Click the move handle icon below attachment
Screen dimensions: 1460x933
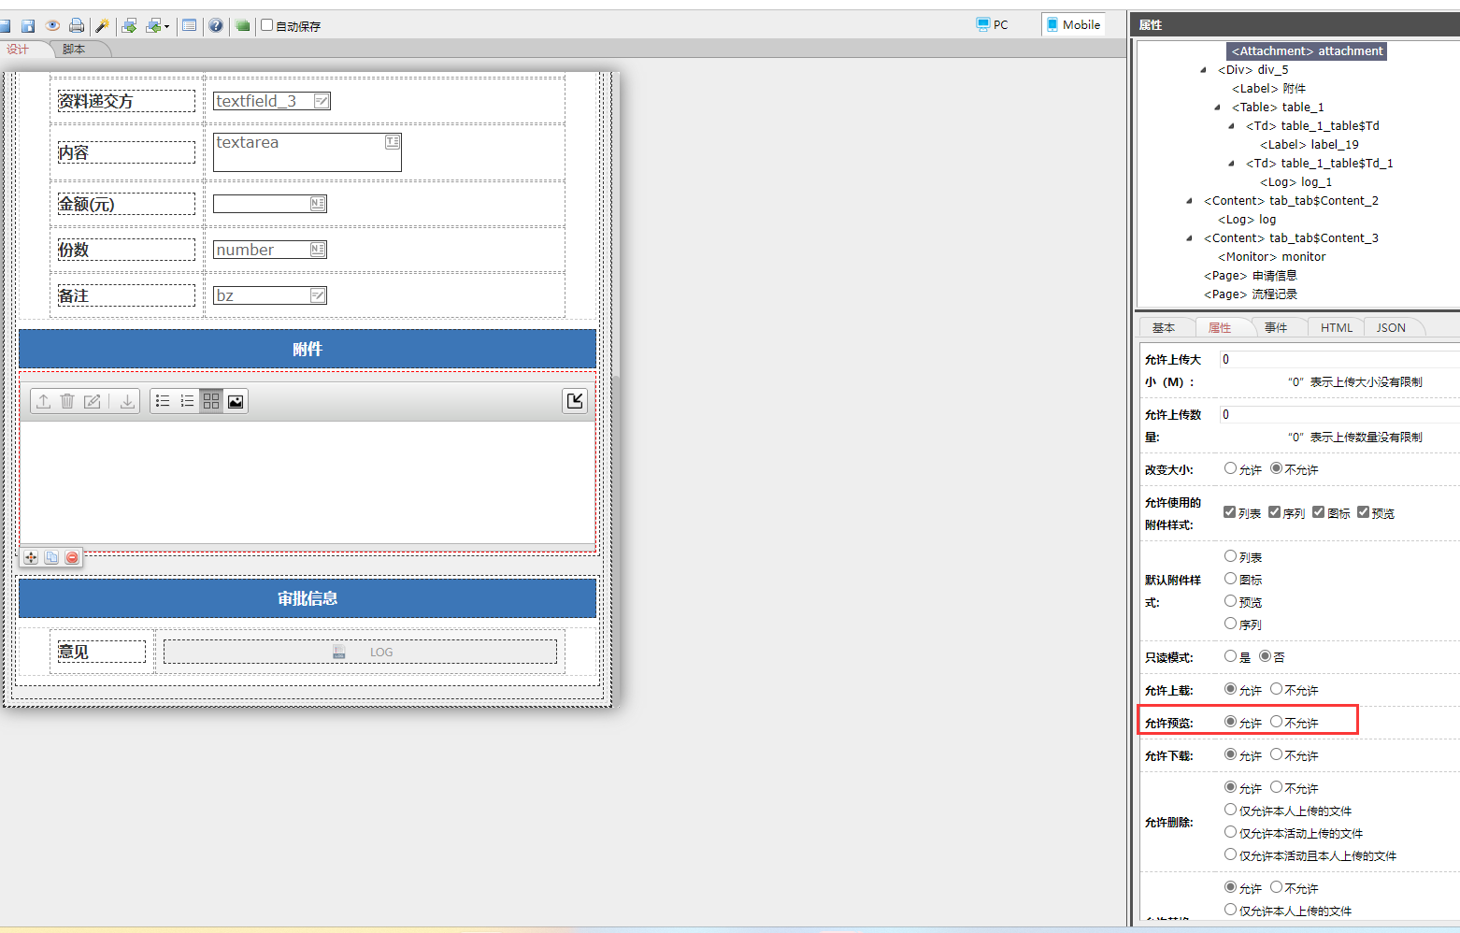coord(31,557)
